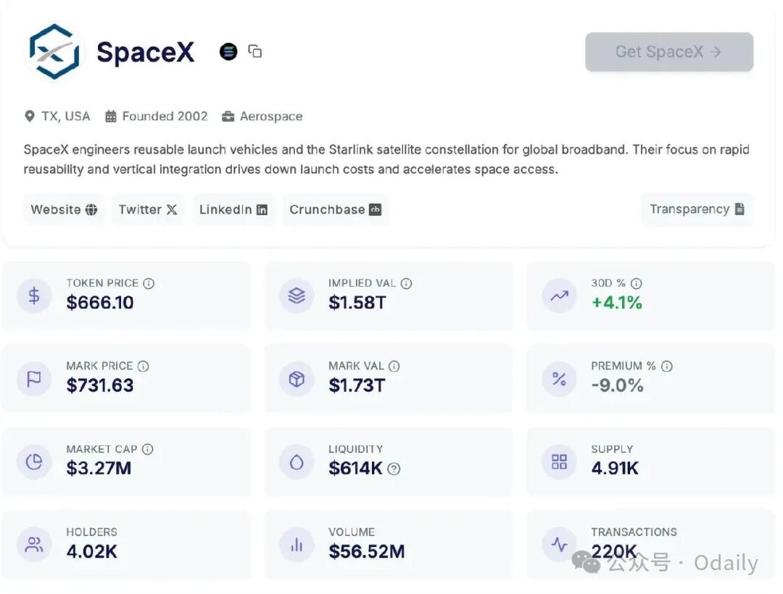Click info icon beside Premium %
Screen dimensions: 783x594
pos(667,366)
